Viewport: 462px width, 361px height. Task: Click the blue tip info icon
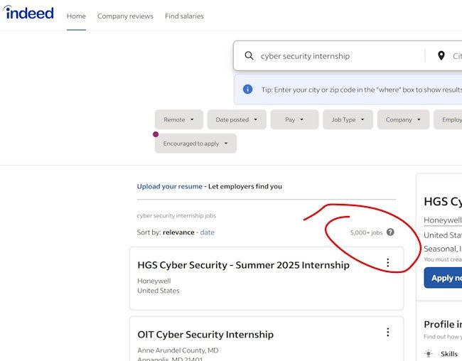coord(247,90)
